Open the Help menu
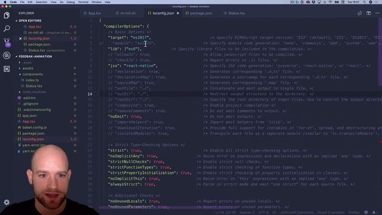This screenshot has width=382, height=215. [x=107, y=2]
